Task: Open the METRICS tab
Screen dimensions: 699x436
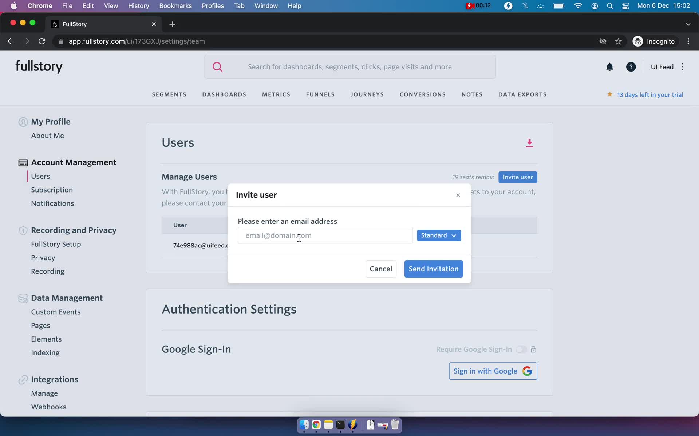Action: [x=276, y=94]
